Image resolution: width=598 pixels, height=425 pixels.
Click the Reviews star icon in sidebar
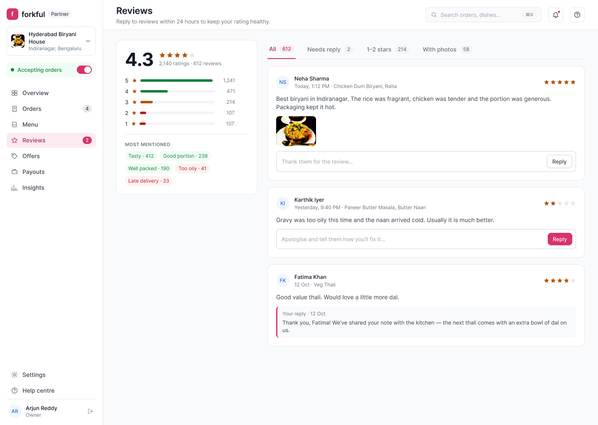15,140
